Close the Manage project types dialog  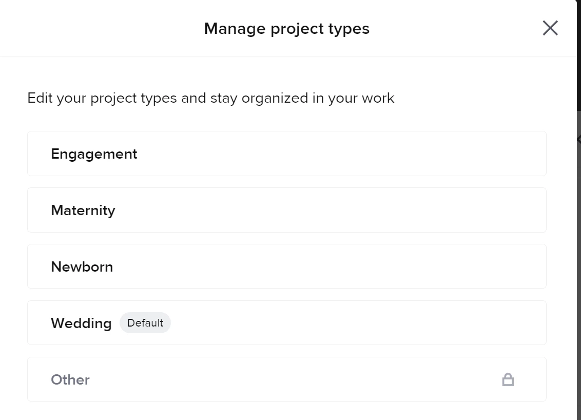550,28
